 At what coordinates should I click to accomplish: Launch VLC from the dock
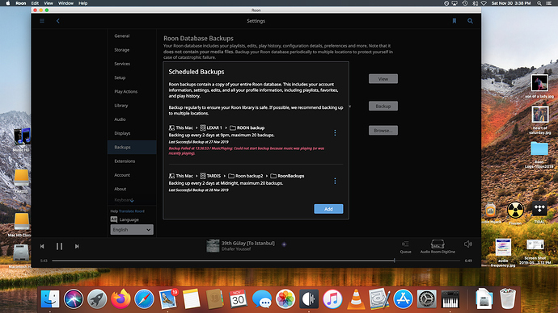(356, 298)
